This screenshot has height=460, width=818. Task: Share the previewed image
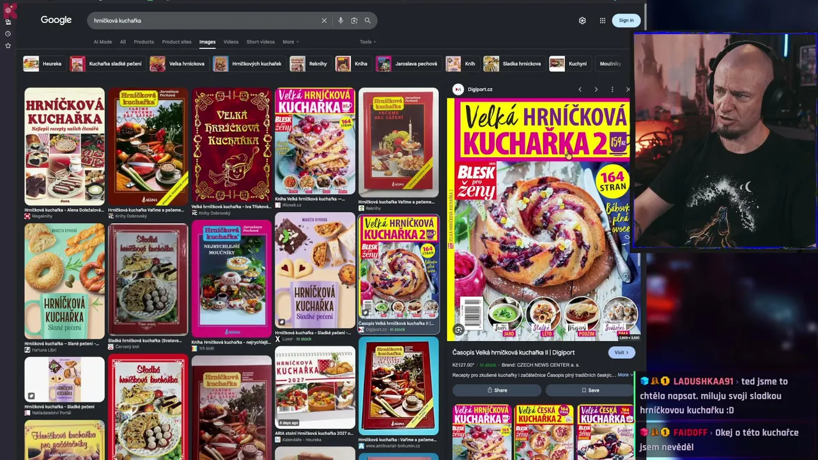click(x=497, y=390)
